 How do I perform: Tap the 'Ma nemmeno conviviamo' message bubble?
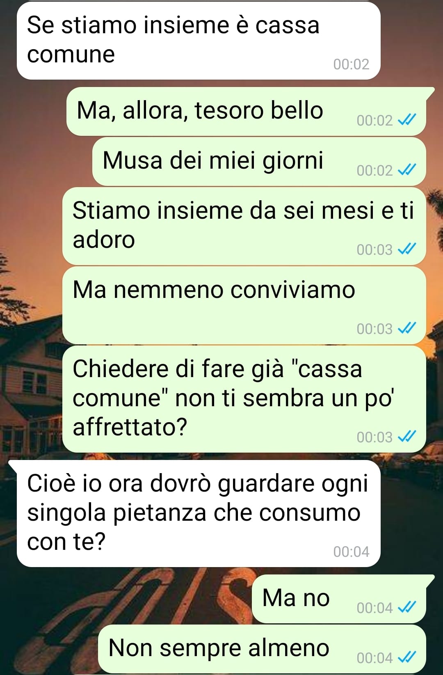pos(244,305)
